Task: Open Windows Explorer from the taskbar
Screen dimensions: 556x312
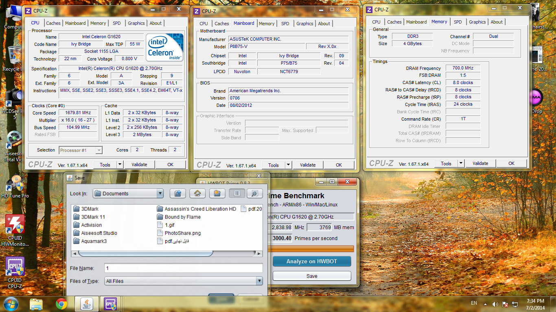Action: tap(36, 303)
